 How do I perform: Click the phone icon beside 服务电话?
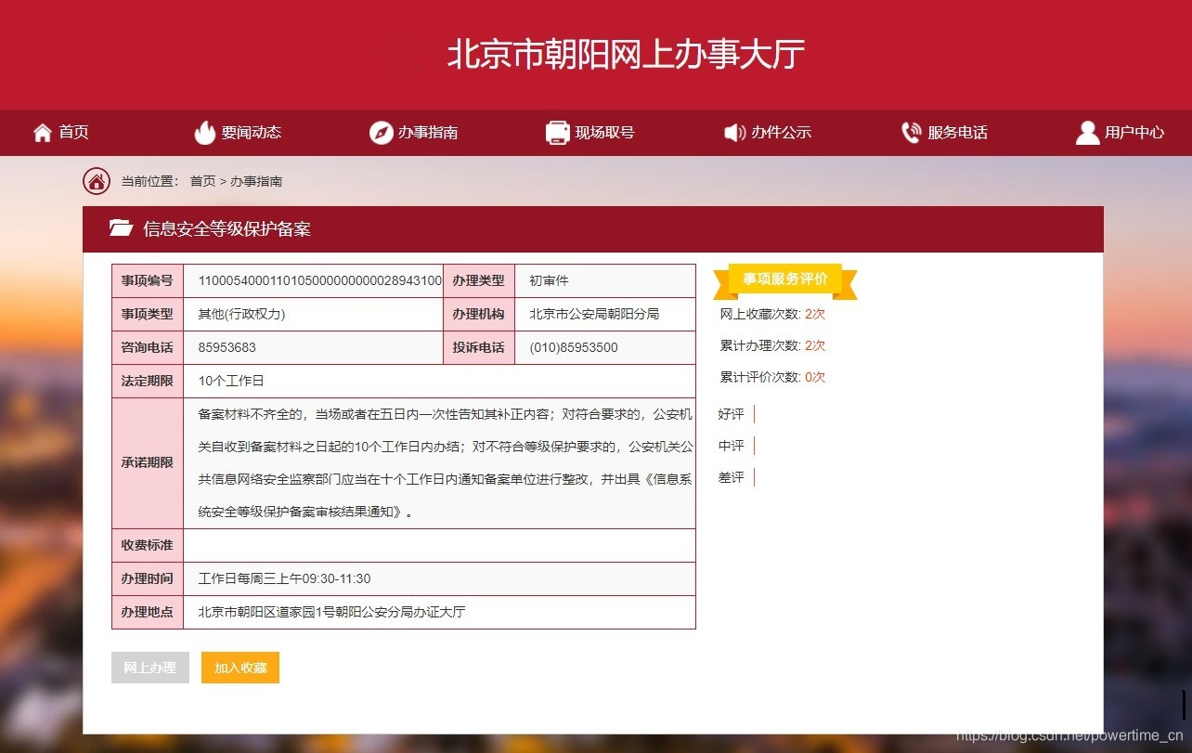911,133
